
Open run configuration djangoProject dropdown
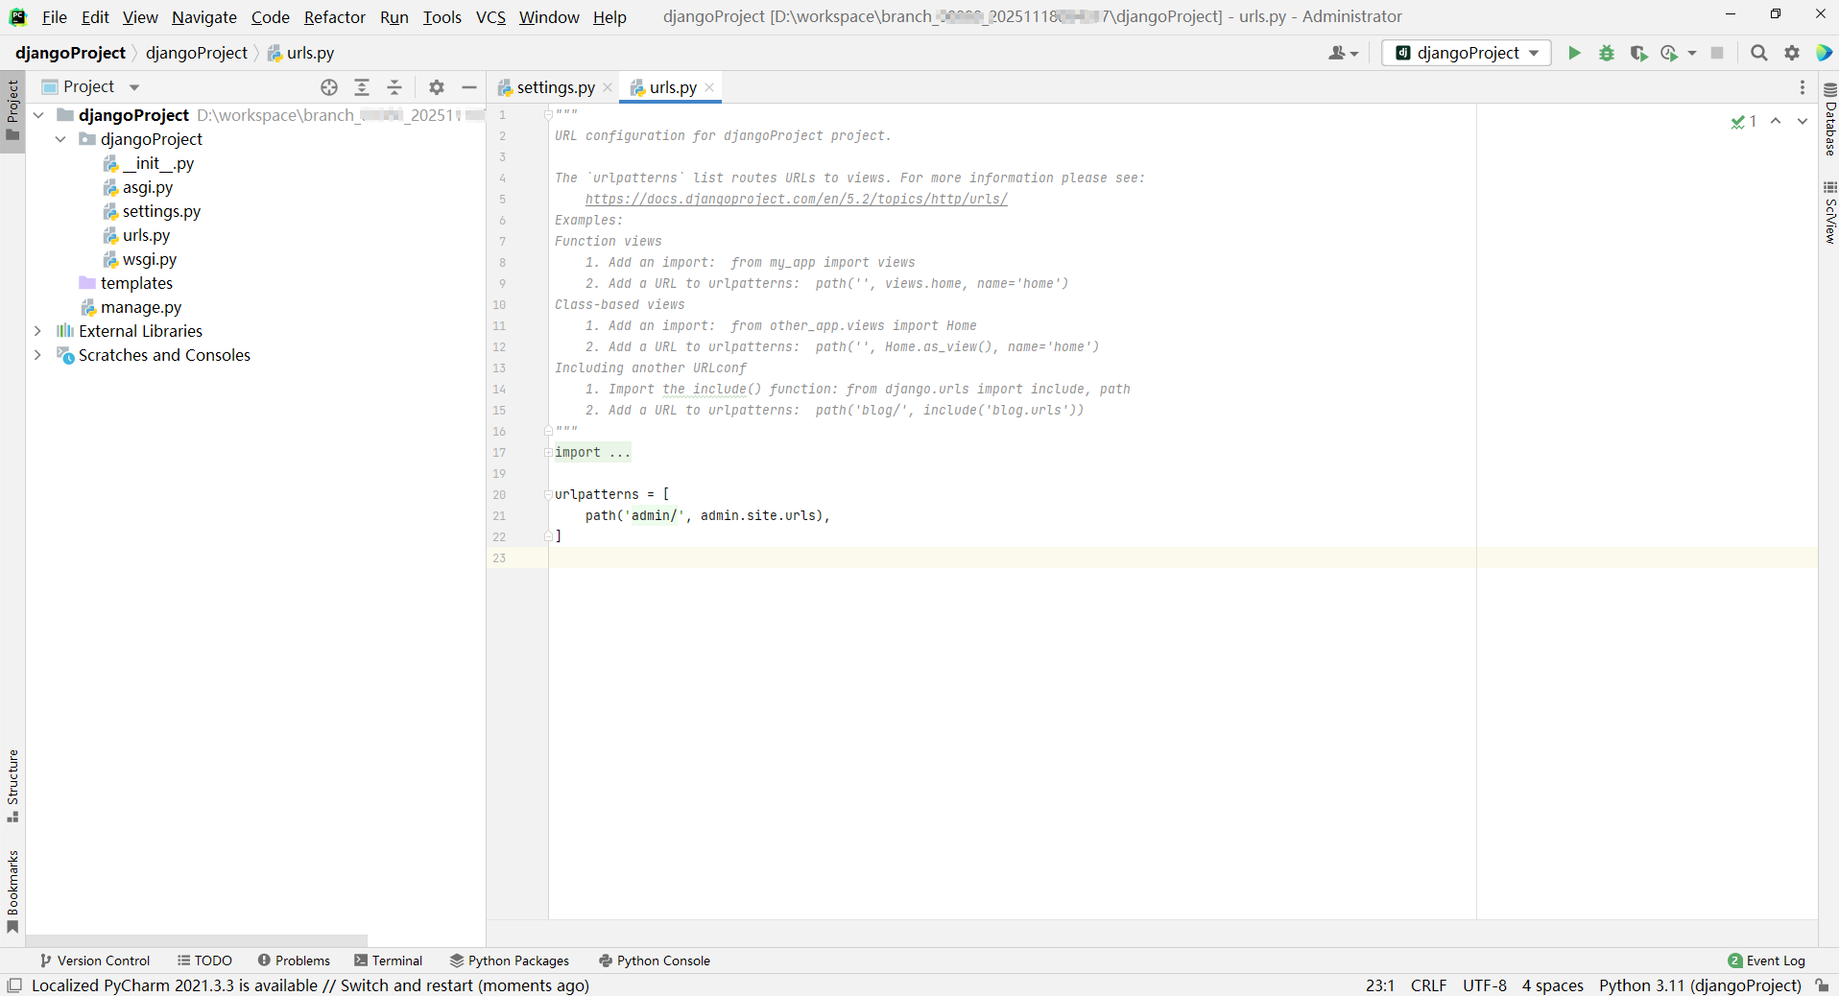[x=1467, y=53]
